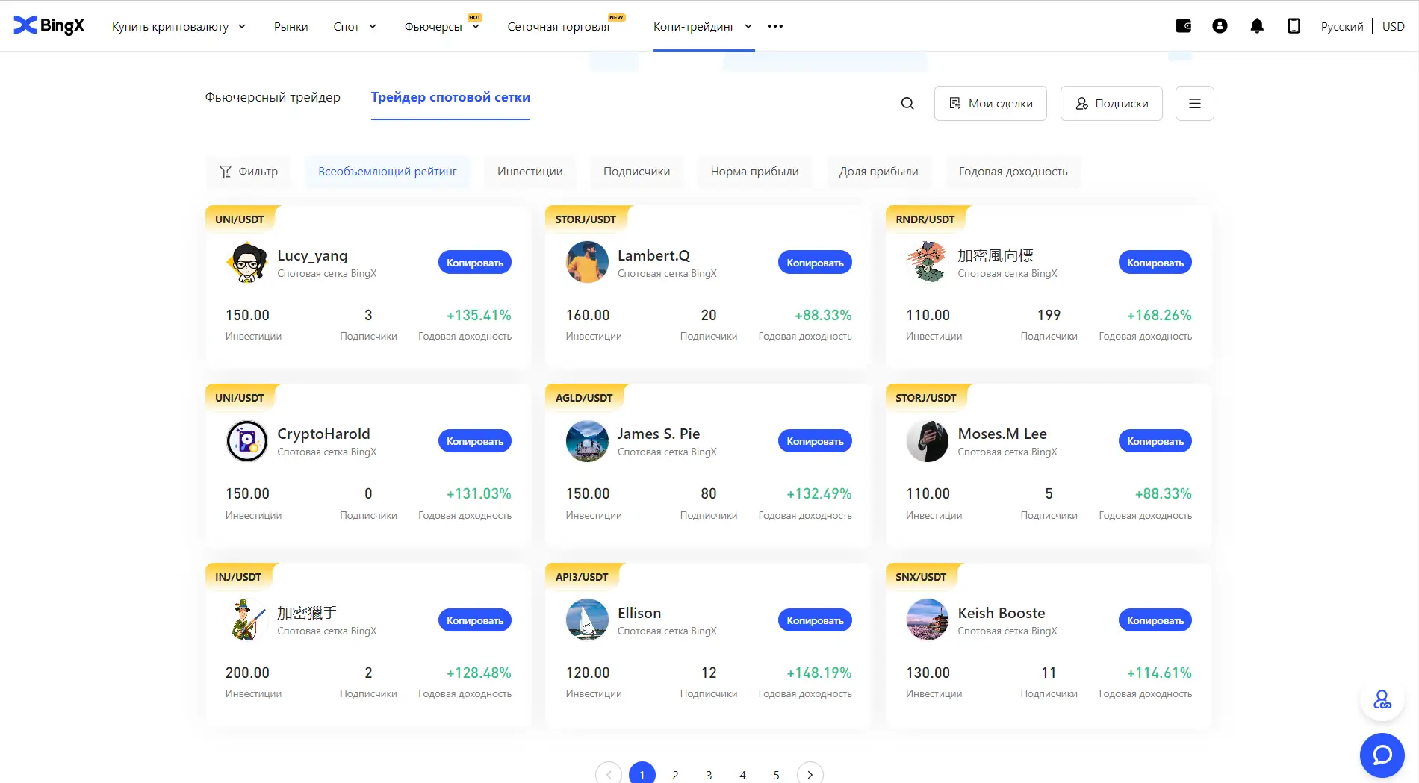
Task: Sort by Годовая доходность
Action: pyautogui.click(x=1013, y=172)
